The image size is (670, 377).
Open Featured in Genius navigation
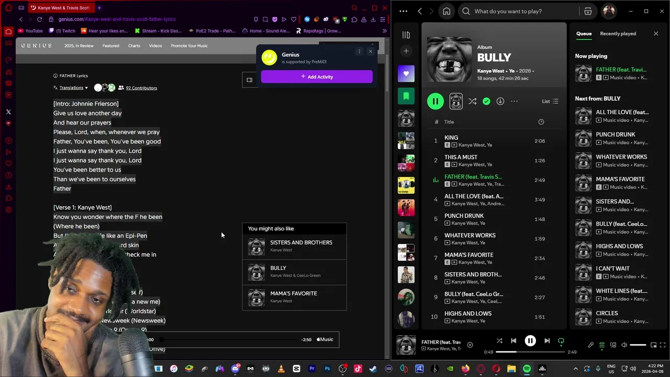coord(110,46)
